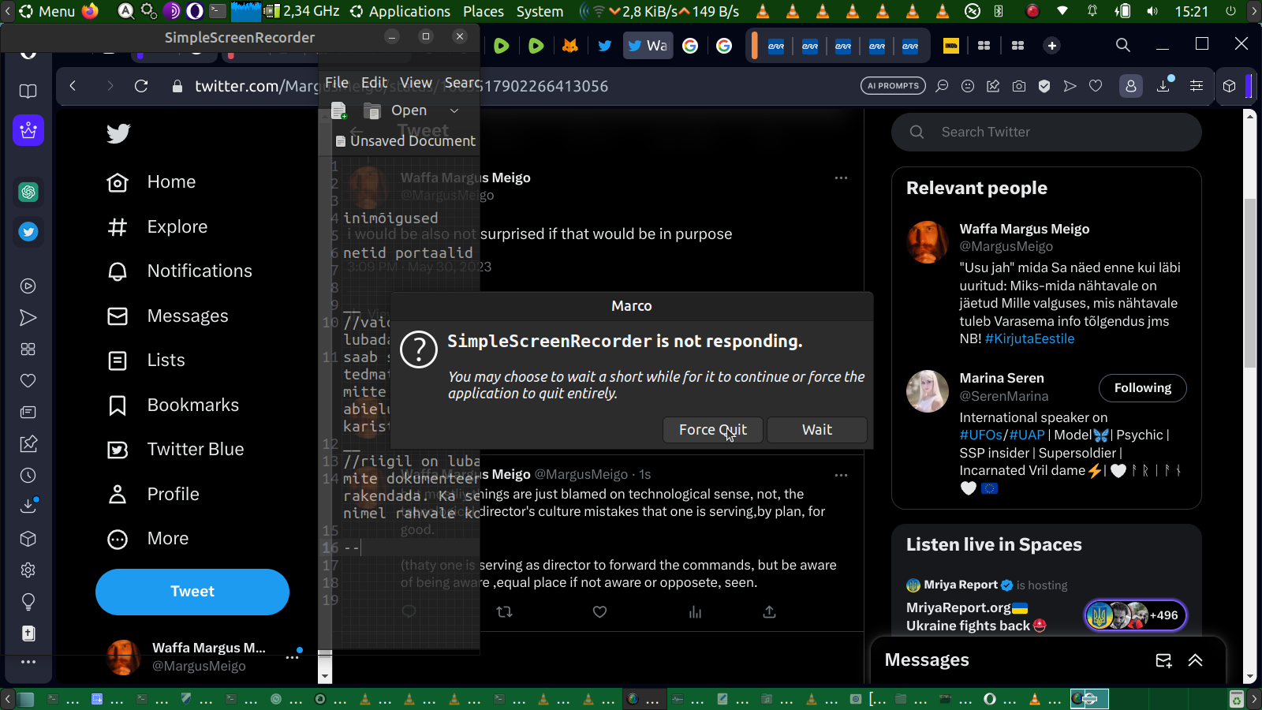The width and height of the screenshot is (1262, 710).
Task: Open the Places menu in the top panel
Action: click(x=484, y=11)
